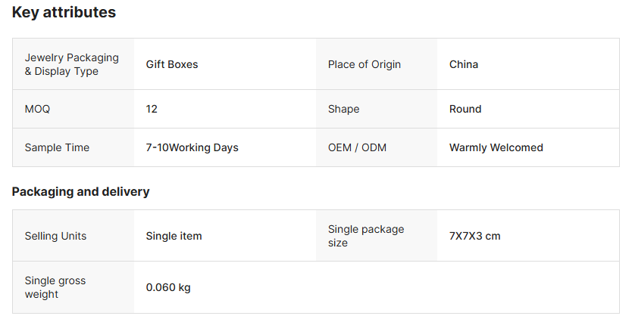
Task: Click the Gift Boxes value
Action: coord(172,64)
